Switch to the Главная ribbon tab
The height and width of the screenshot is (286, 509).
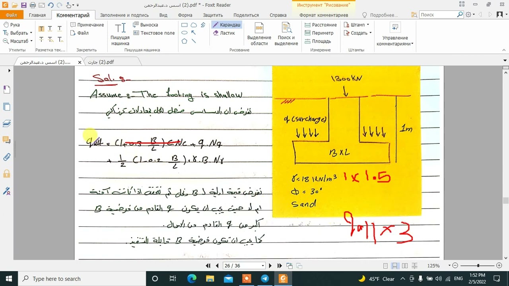pos(37,15)
